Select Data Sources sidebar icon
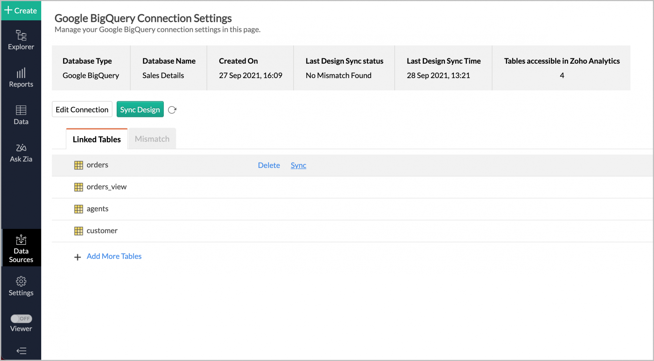The width and height of the screenshot is (654, 361). (x=21, y=248)
